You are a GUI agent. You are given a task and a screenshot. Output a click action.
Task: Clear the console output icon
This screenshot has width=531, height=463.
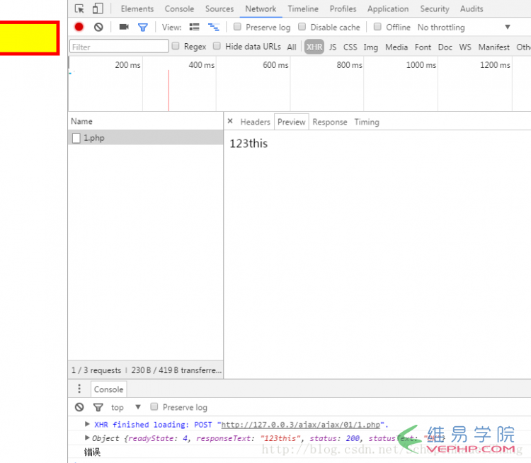[x=79, y=407]
